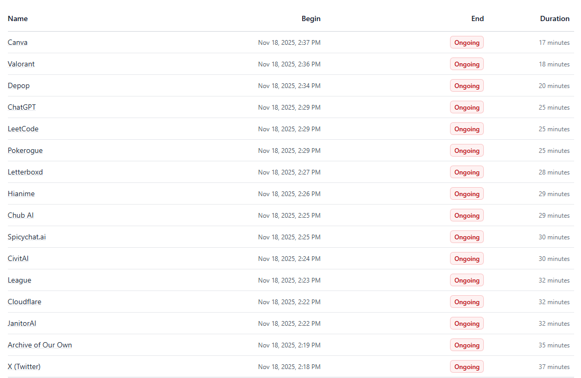Select Spicychat.ai's 30 minutes duration
The height and width of the screenshot is (378, 581).
coord(554,237)
